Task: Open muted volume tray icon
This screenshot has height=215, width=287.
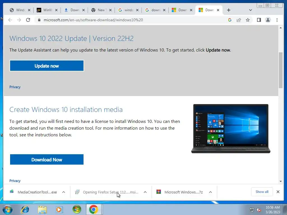Action: click(x=259, y=210)
